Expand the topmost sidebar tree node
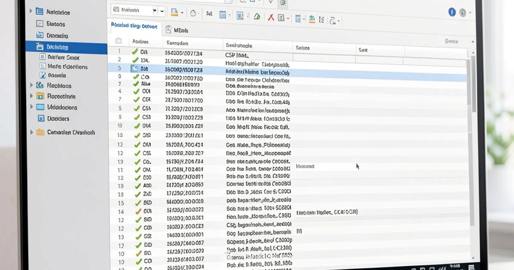Viewport: 514px width, 270px height. (x=31, y=12)
